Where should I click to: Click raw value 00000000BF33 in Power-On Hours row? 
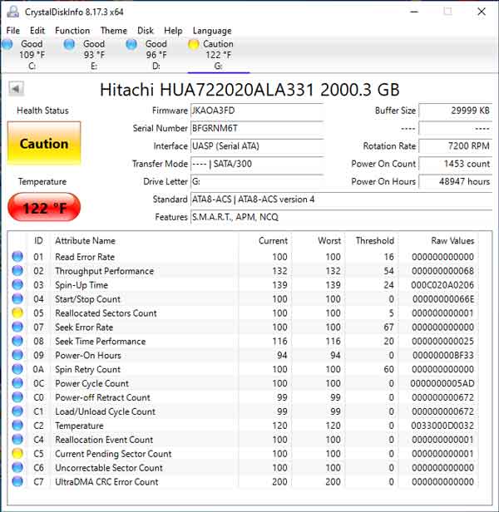[442, 355]
